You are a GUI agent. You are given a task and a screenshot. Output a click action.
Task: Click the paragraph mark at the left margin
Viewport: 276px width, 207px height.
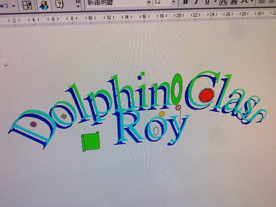[6, 65]
